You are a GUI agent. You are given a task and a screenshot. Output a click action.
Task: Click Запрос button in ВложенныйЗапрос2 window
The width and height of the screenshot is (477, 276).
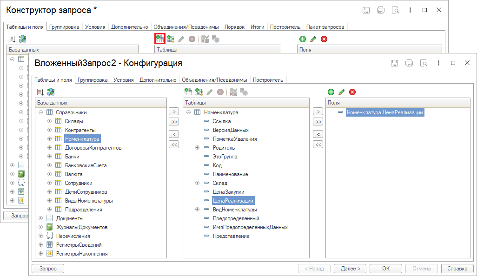click(48, 269)
